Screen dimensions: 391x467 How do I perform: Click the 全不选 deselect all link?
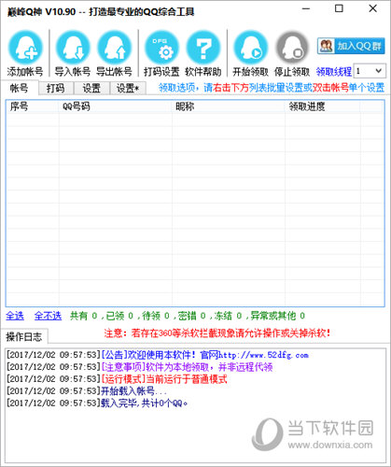pyautogui.click(x=48, y=316)
